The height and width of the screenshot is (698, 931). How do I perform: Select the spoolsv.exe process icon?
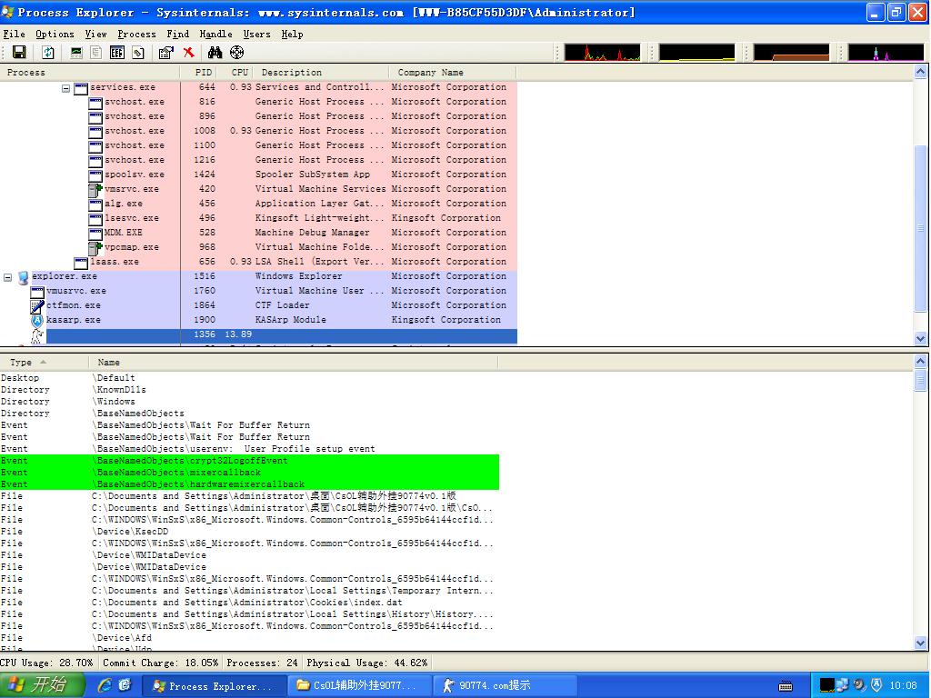click(95, 175)
